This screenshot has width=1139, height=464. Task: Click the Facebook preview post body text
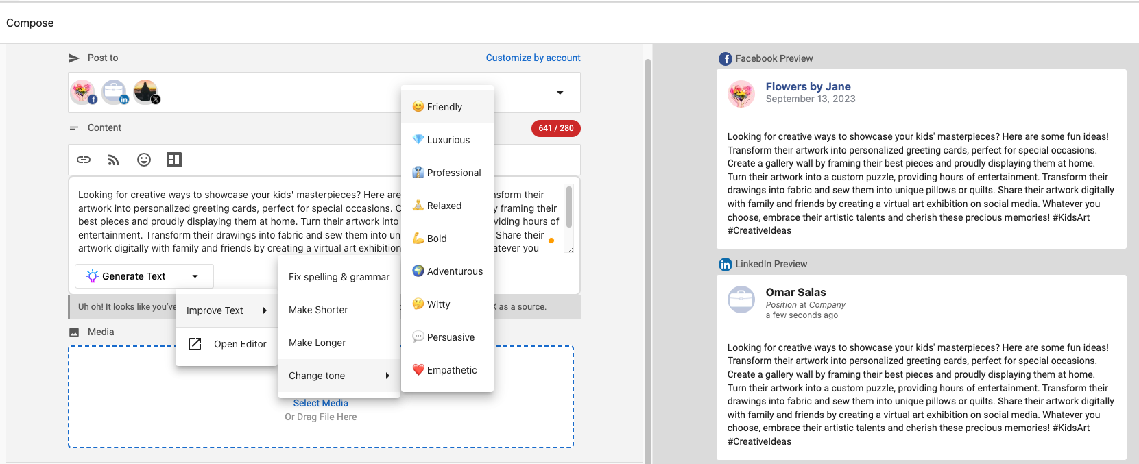(x=921, y=184)
